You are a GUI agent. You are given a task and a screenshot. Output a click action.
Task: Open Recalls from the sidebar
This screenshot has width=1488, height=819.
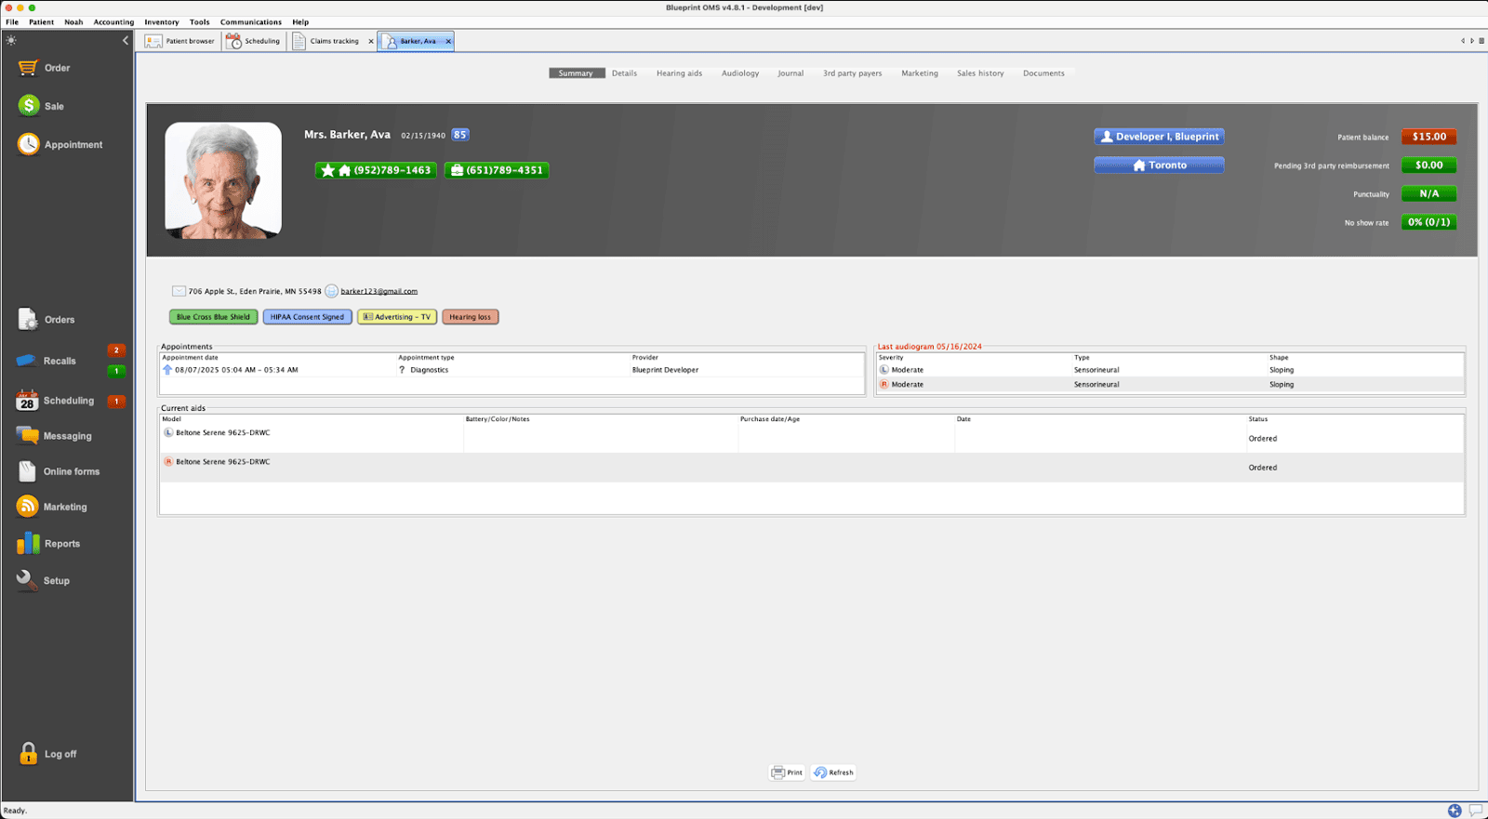click(x=28, y=361)
